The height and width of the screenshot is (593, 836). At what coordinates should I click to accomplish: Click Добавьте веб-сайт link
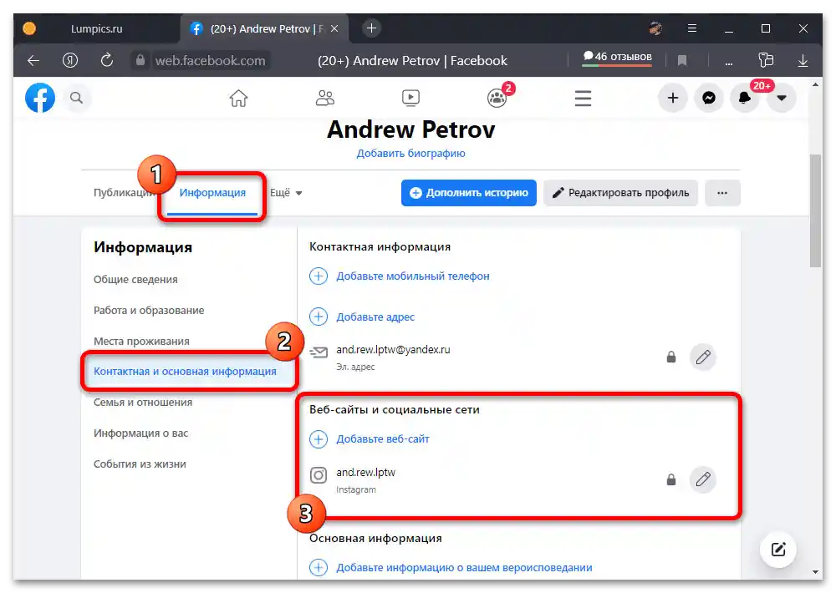[x=383, y=439]
